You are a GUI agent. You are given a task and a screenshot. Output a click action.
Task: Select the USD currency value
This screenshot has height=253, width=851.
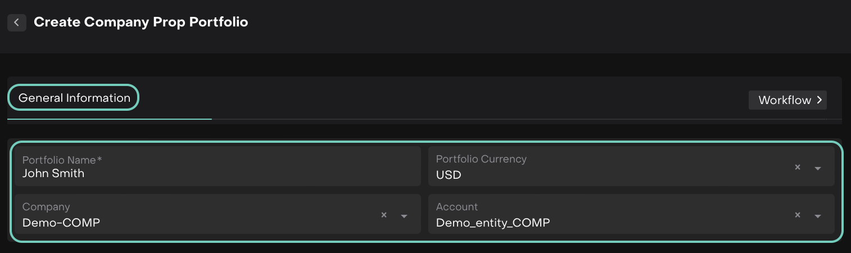point(449,175)
